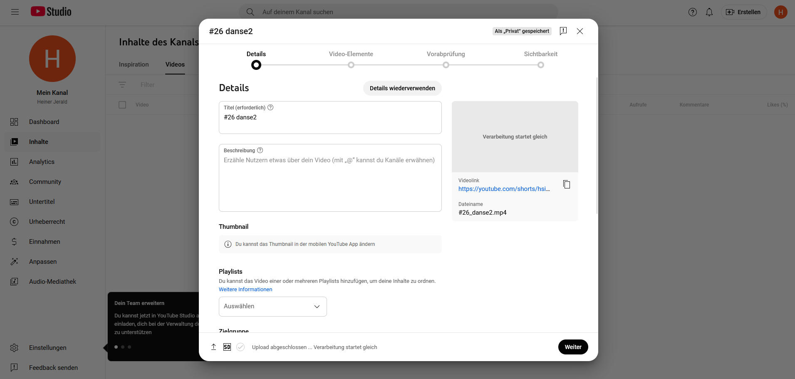Copy the video link with the copy icon

point(566,184)
